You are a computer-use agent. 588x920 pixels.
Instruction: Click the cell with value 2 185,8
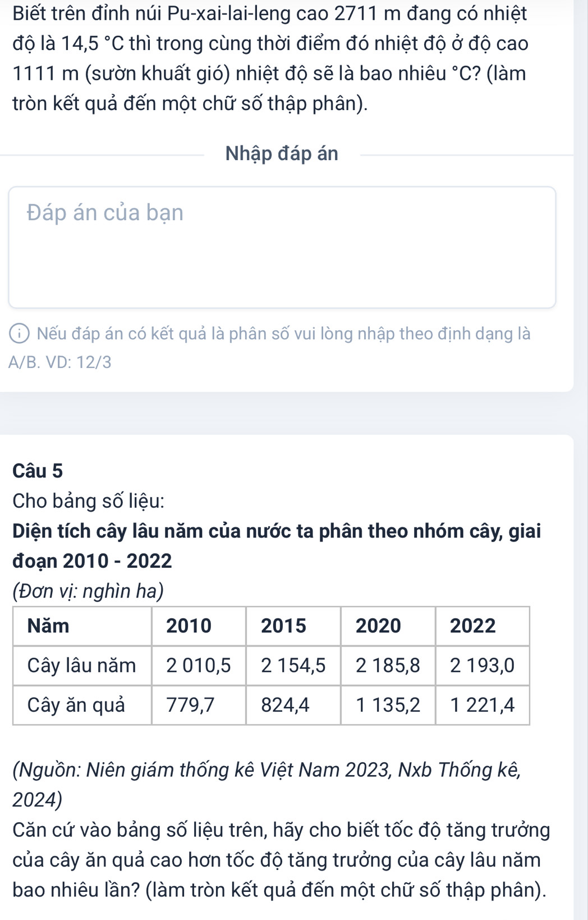pyautogui.click(x=388, y=666)
